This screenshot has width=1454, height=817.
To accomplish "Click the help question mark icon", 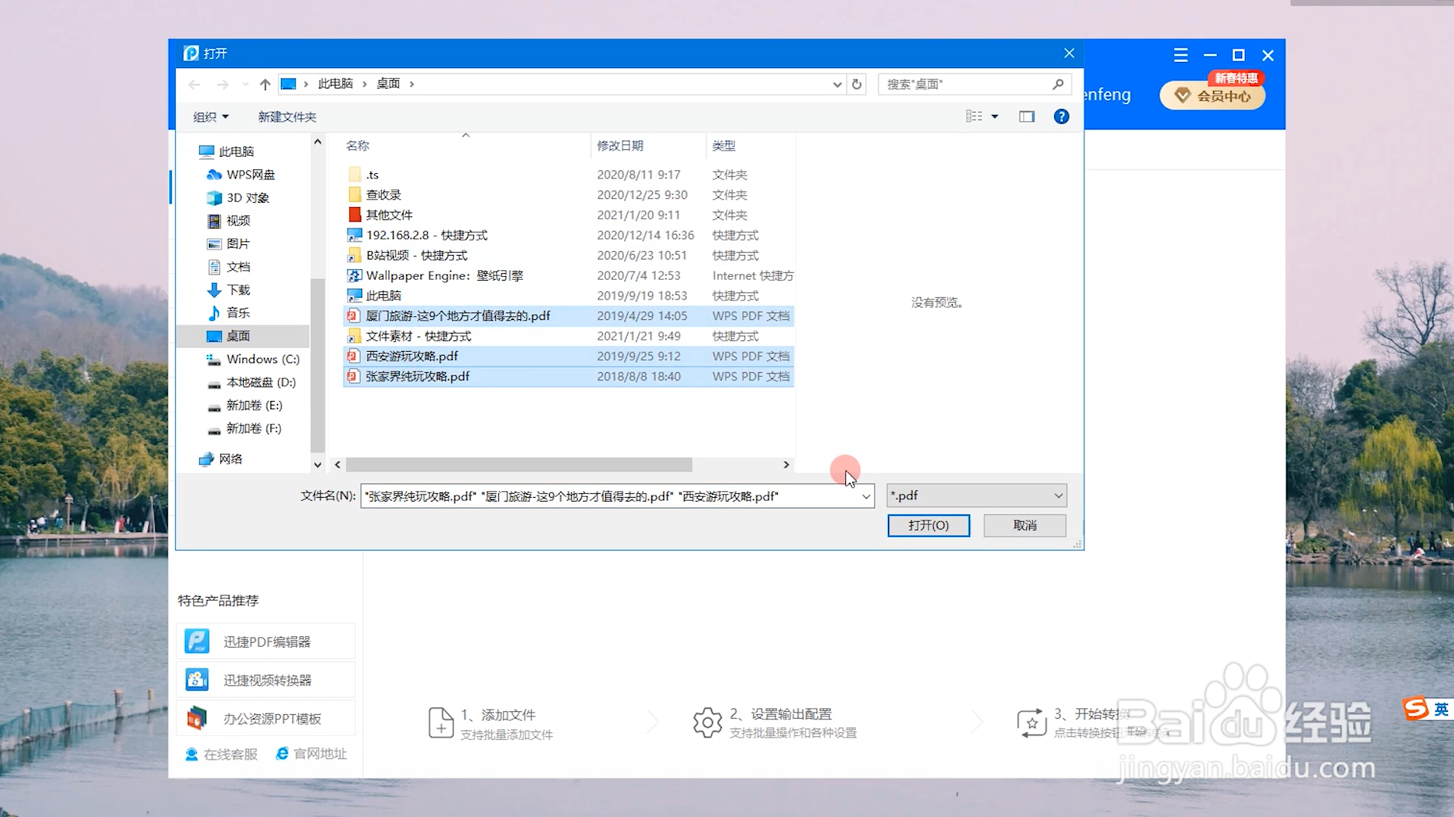I will (x=1062, y=116).
